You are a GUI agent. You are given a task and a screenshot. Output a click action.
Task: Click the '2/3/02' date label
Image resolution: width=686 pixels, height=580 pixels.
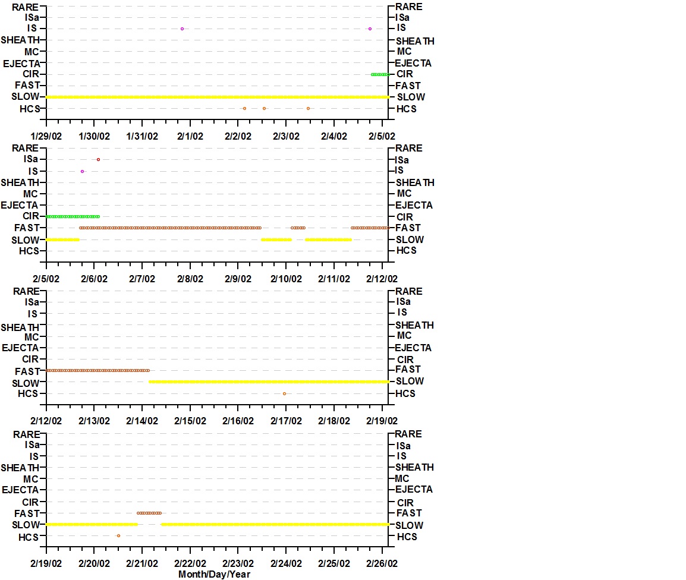click(286, 137)
